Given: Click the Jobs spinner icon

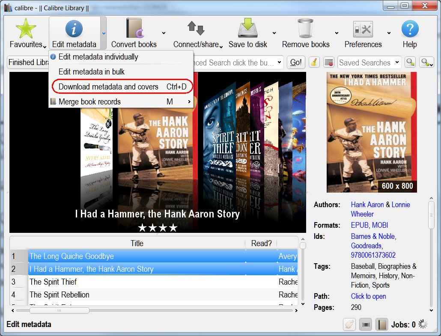Looking at the screenshot, I should (423, 324).
